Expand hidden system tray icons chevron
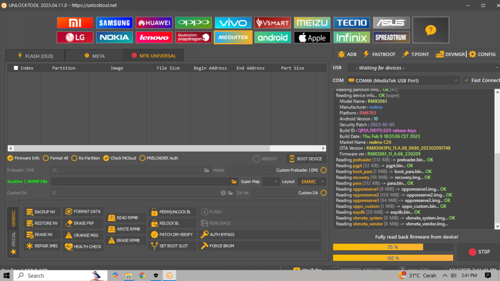500x281 pixels. tap(445, 276)
